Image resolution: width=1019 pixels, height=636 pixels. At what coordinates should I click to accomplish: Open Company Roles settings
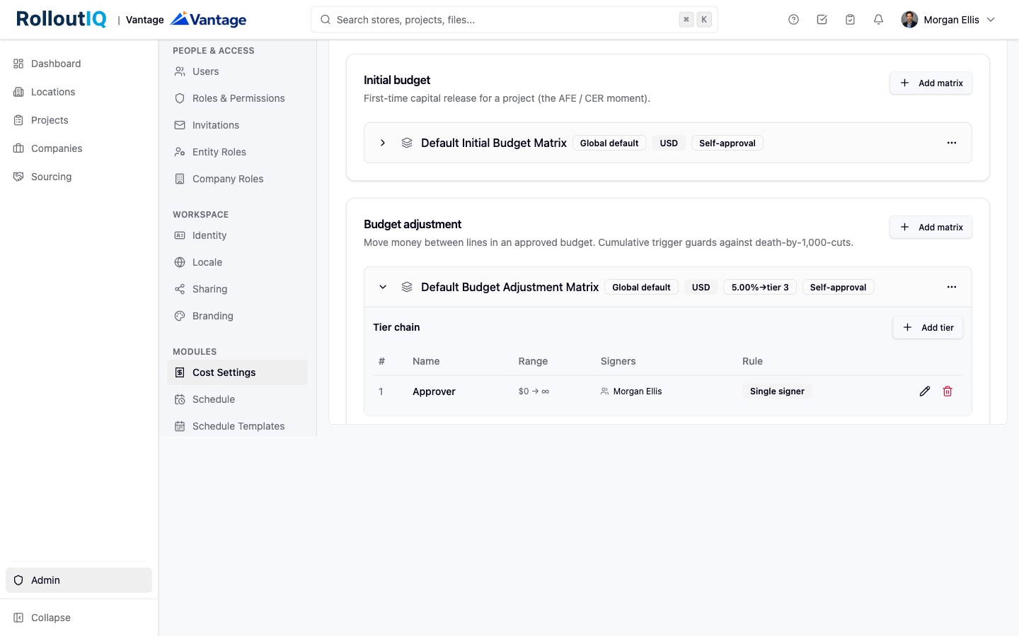[237, 179]
